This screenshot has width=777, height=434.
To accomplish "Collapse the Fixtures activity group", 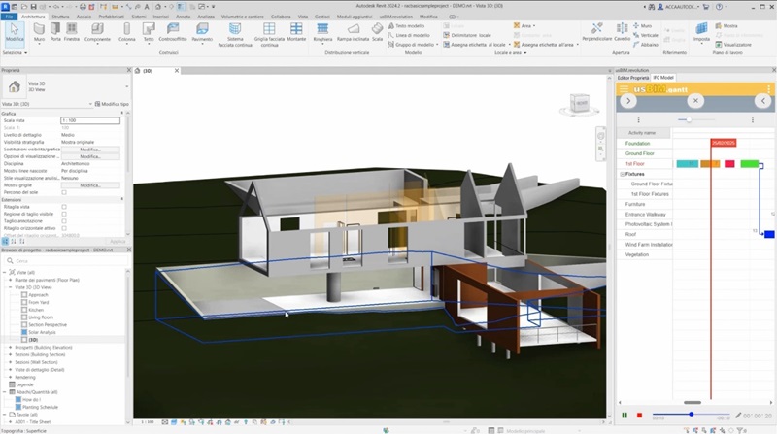I will pyautogui.click(x=623, y=174).
